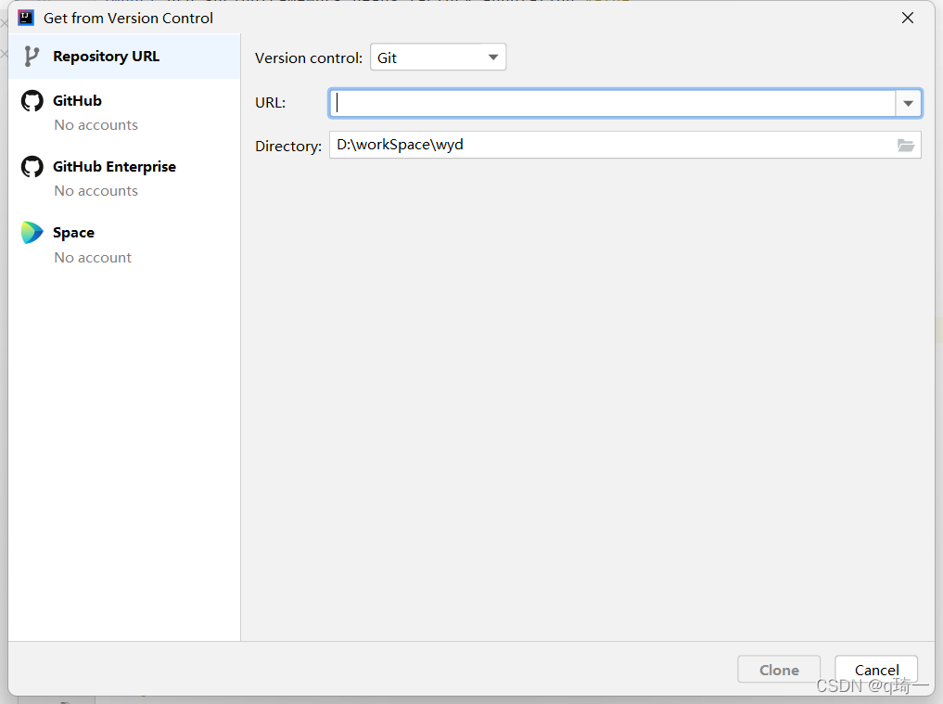Choose GitHub Enterprise in the sidebar
943x704 pixels.
coord(124,178)
